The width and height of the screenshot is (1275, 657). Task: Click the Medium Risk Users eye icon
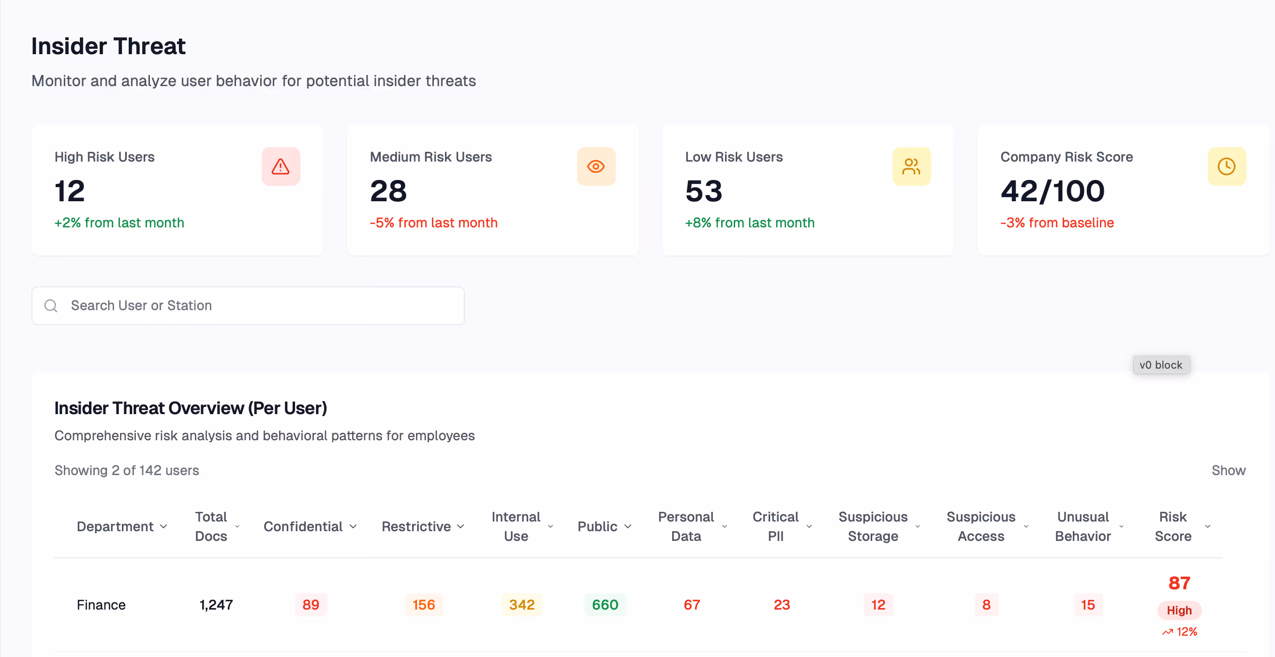[x=596, y=166]
